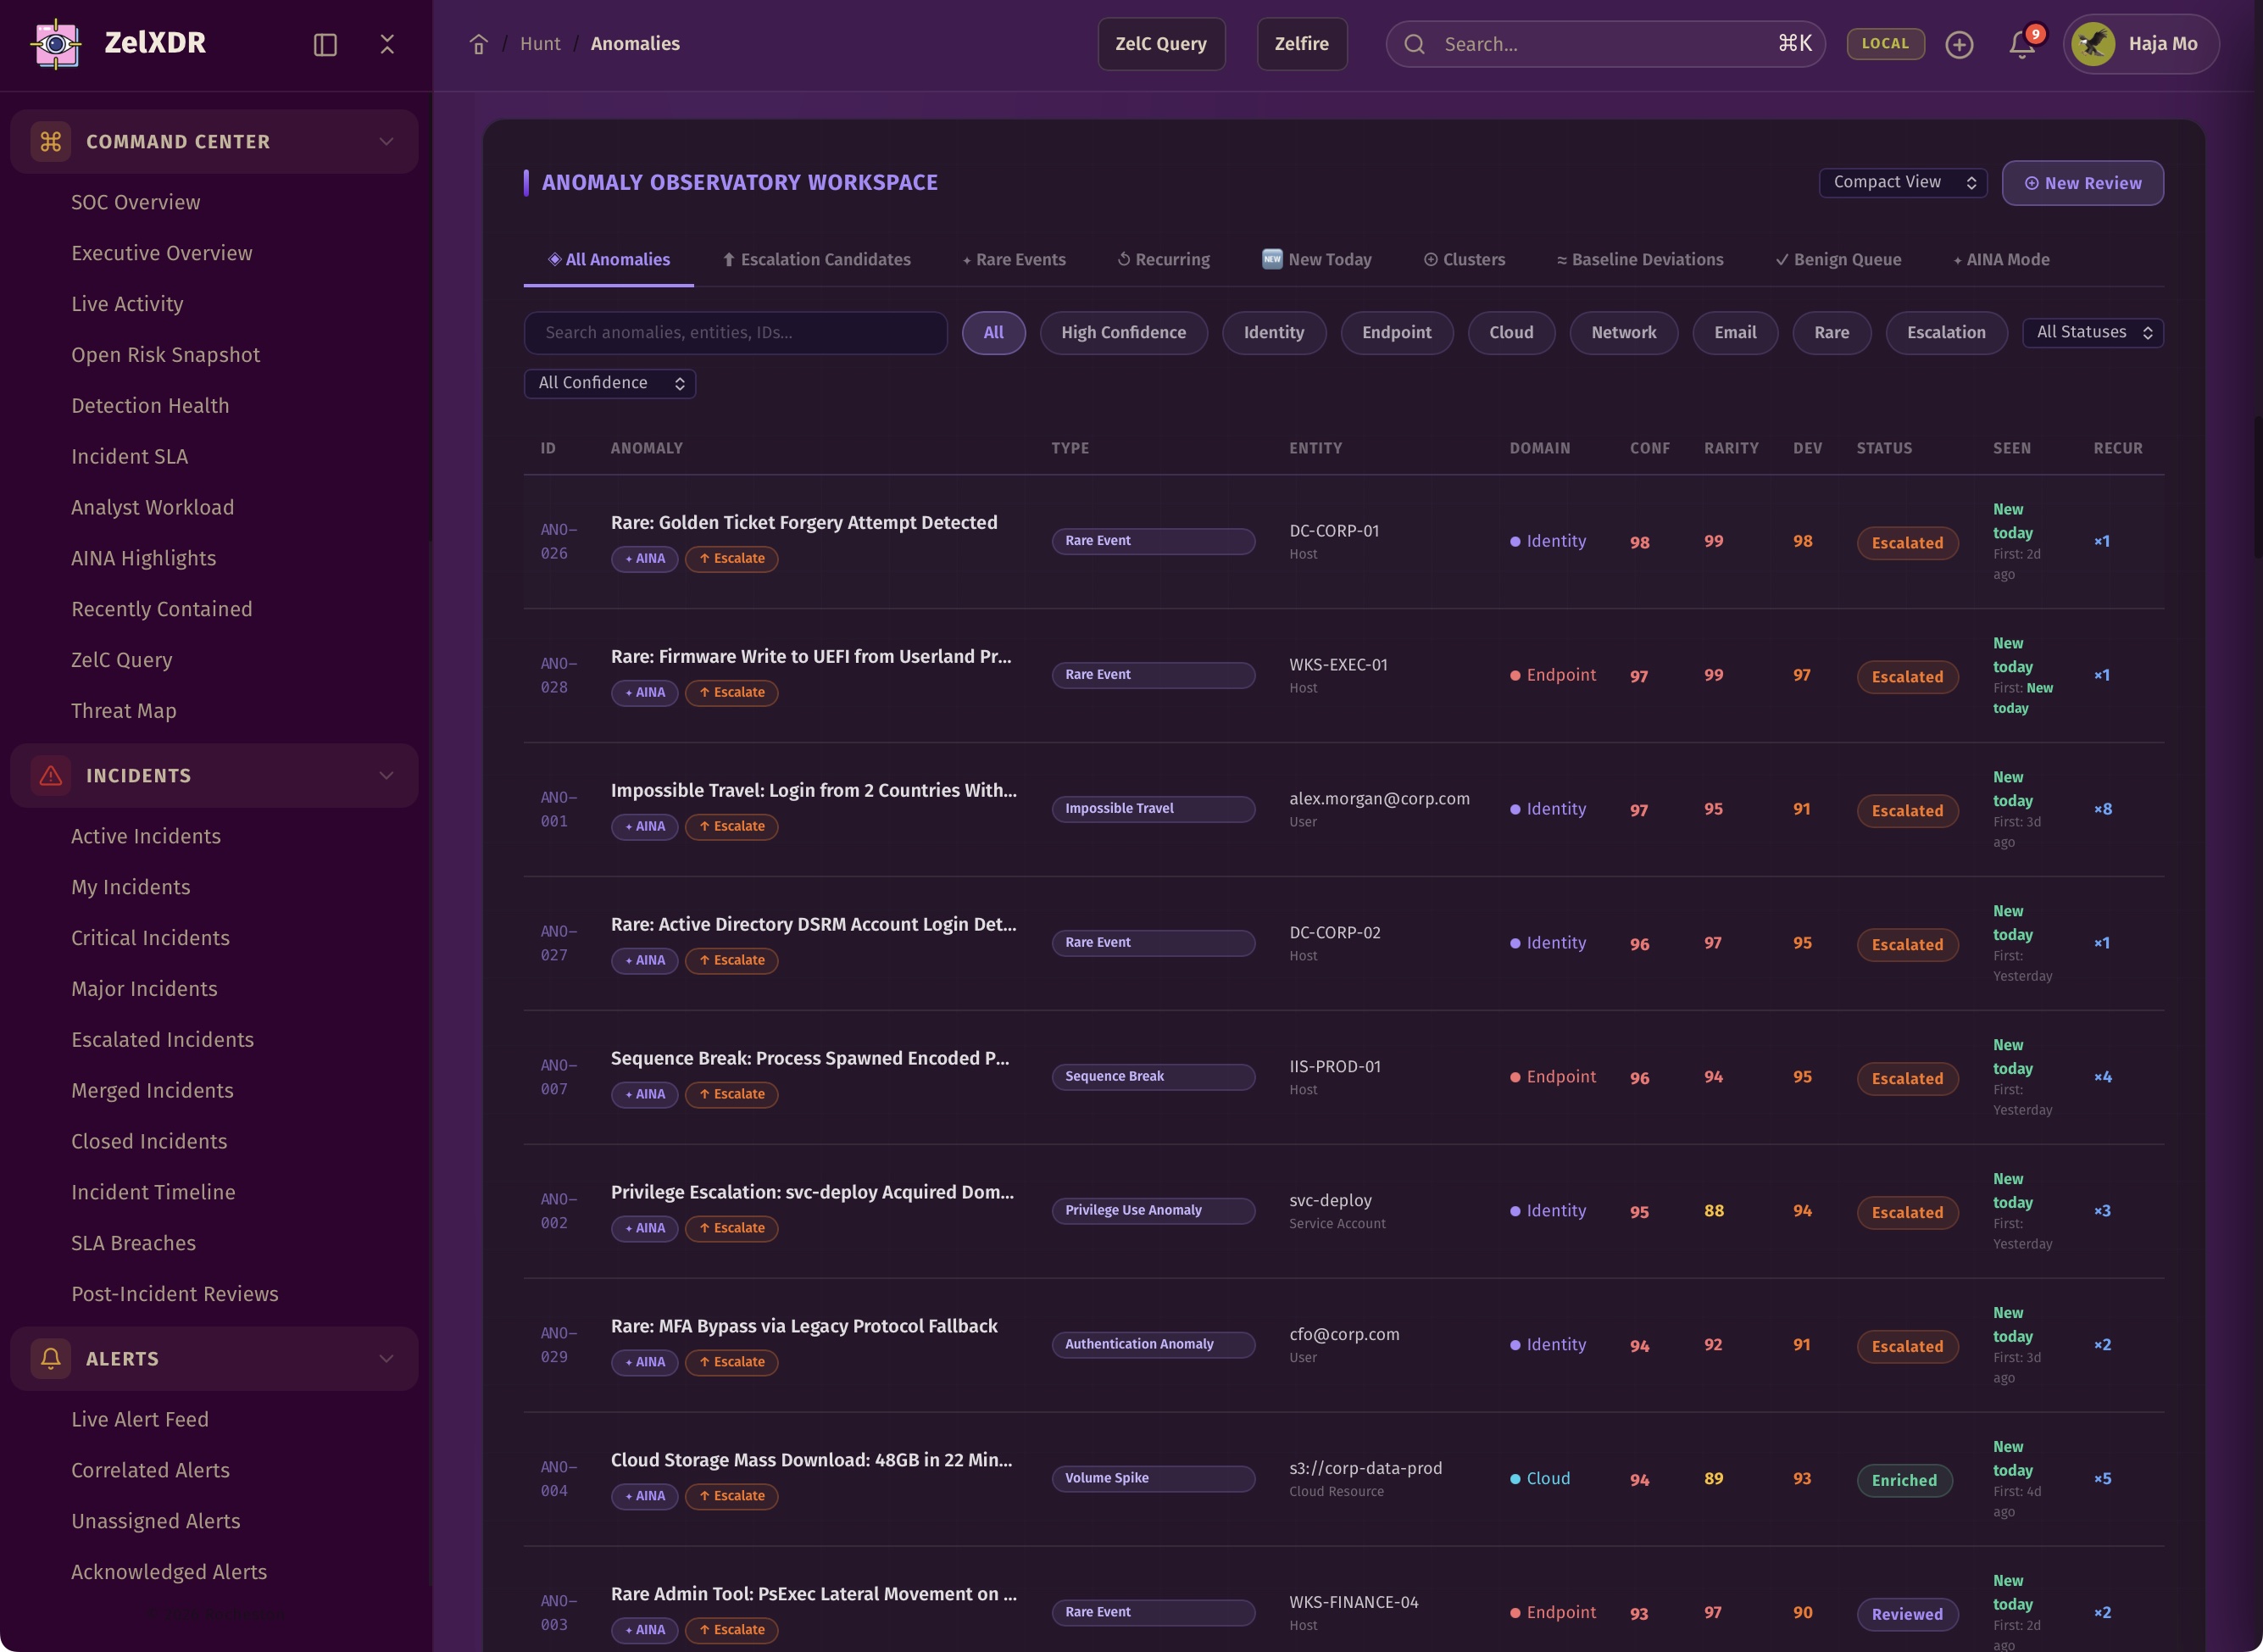Viewport: 2263px width, 1652px height.
Task: Focus the Search anomalies input field
Action: point(735,332)
